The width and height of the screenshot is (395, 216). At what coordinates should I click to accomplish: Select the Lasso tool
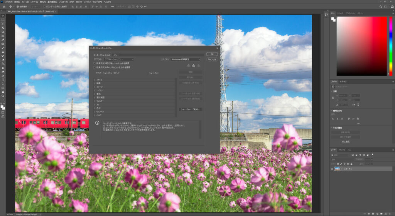(x=3, y=23)
